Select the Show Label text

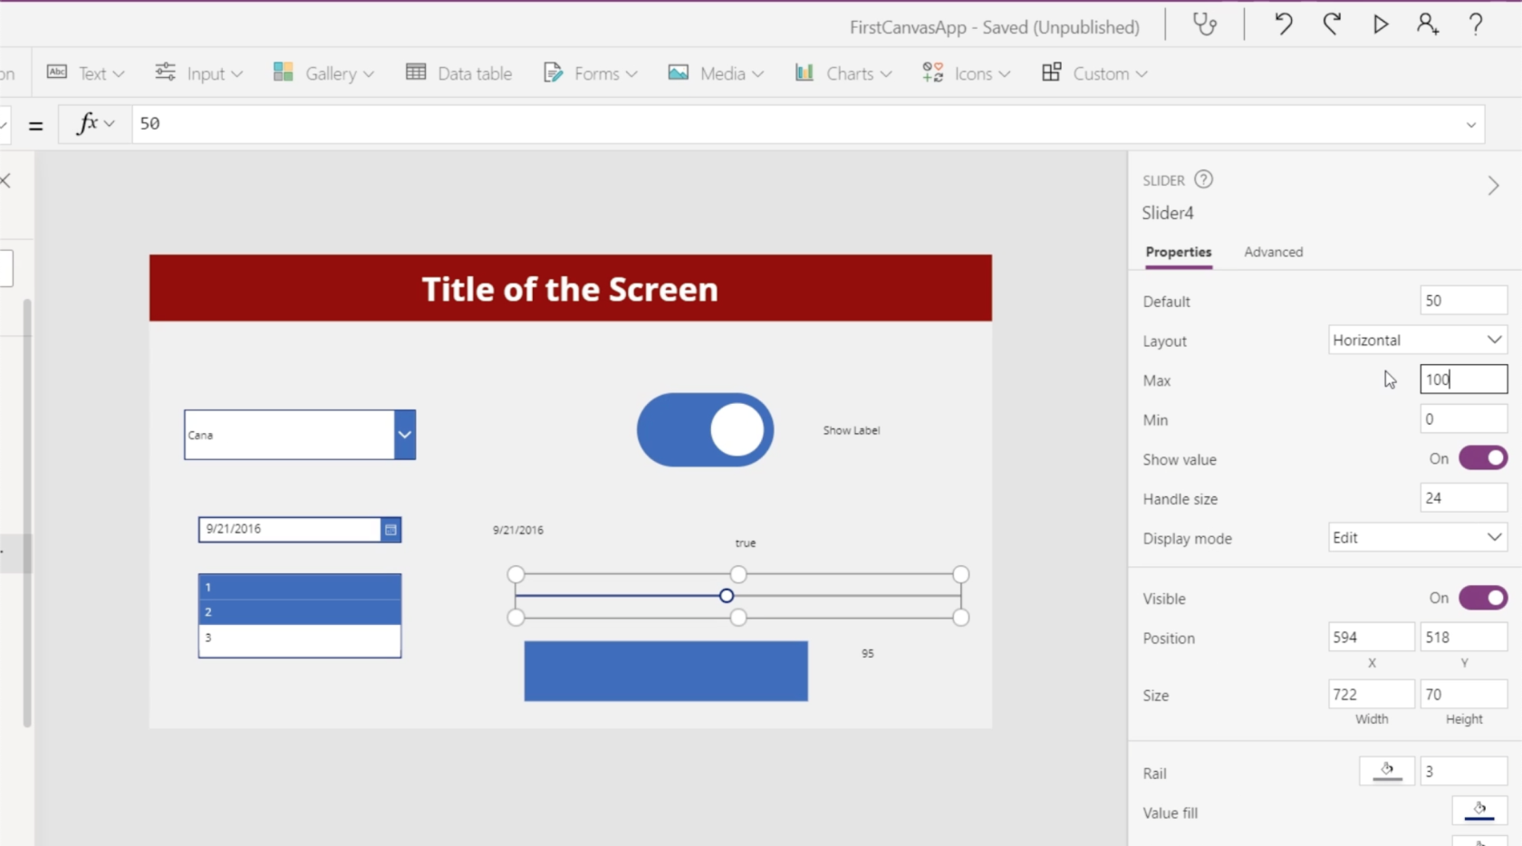pos(852,430)
